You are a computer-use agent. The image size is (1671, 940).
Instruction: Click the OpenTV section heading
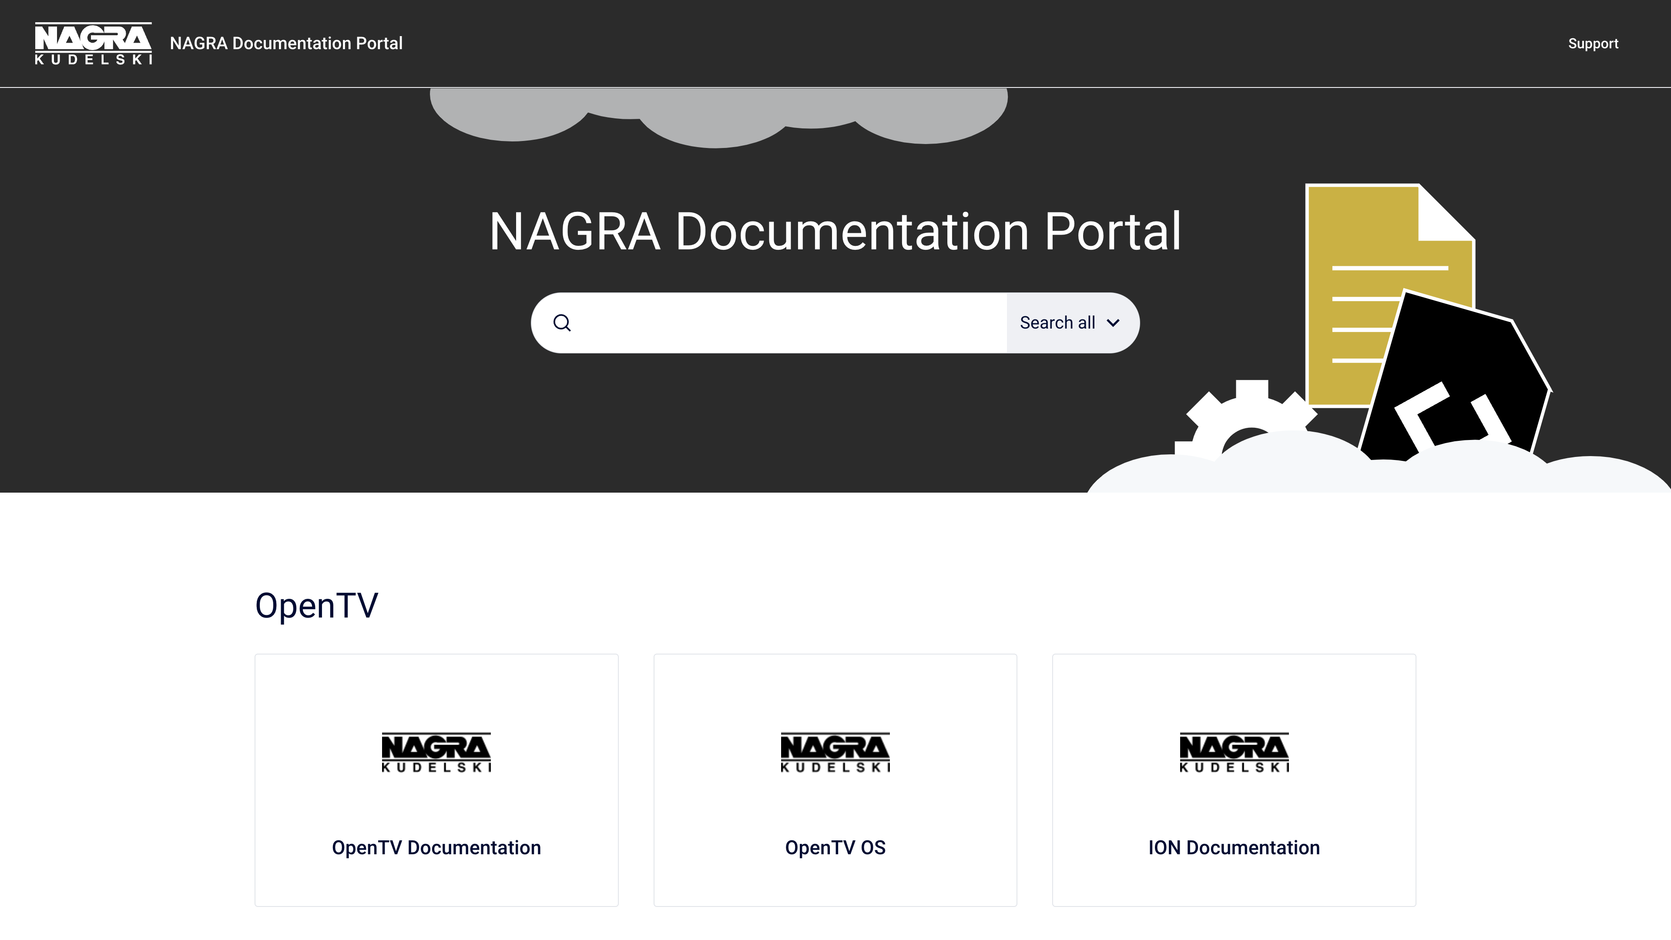point(316,606)
